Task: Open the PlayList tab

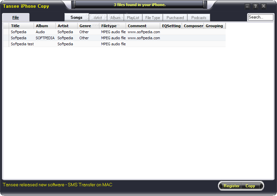Action: (x=133, y=18)
